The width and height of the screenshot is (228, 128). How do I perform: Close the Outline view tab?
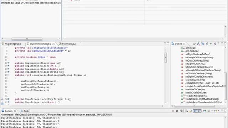coord(184,44)
